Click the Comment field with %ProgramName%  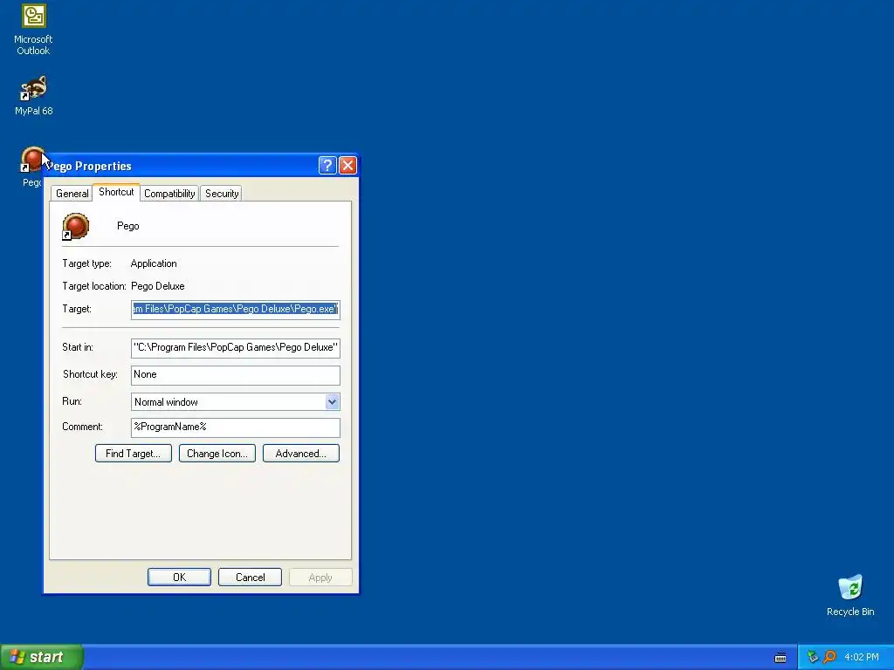click(x=236, y=427)
